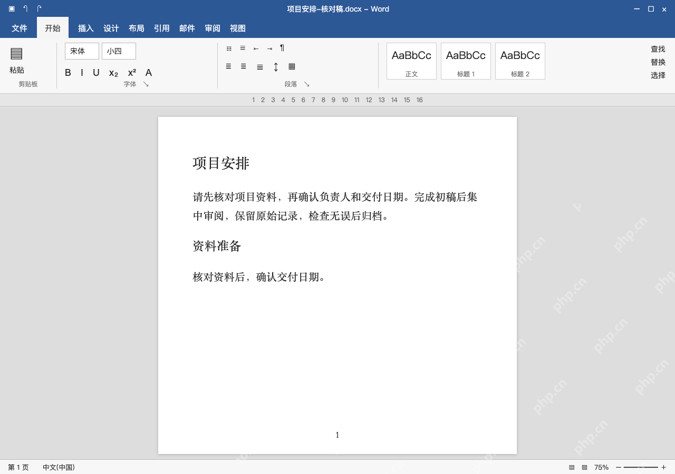Increase paragraph indent

(269, 48)
